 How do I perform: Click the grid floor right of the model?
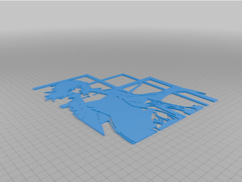(x=216, y=131)
